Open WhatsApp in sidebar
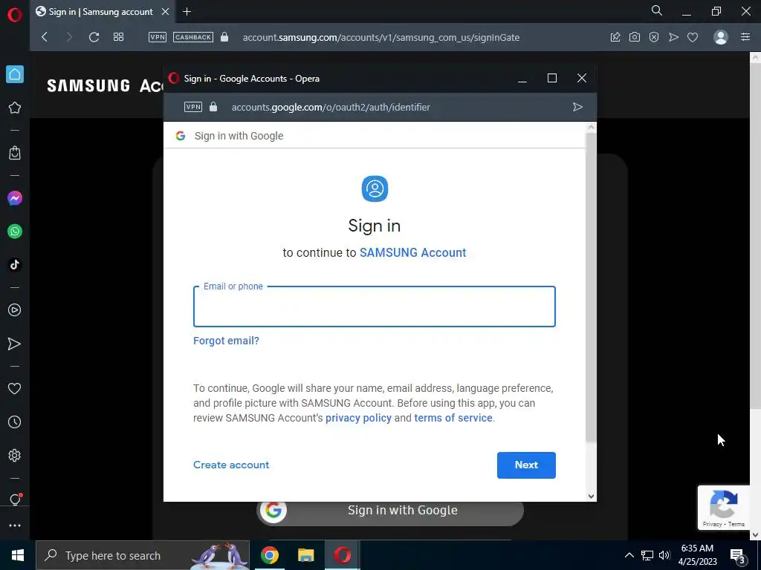This screenshot has width=761, height=570. point(15,232)
